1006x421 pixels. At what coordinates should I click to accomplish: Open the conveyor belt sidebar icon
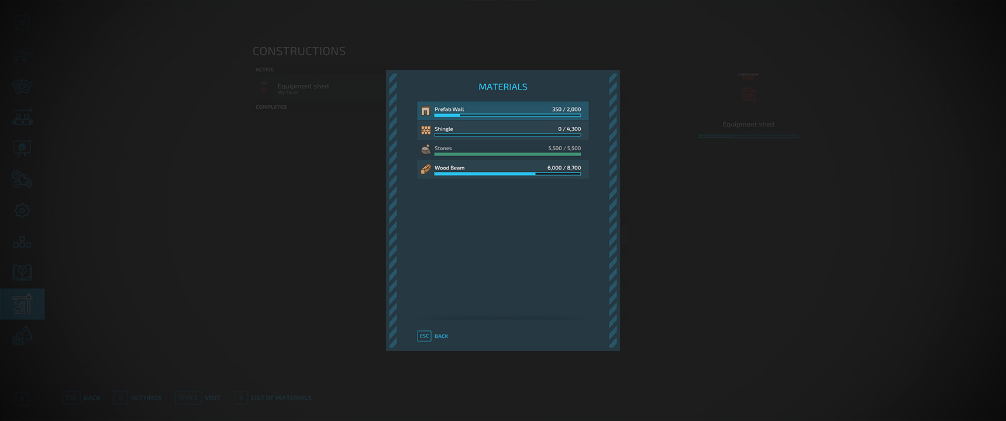coord(22,117)
